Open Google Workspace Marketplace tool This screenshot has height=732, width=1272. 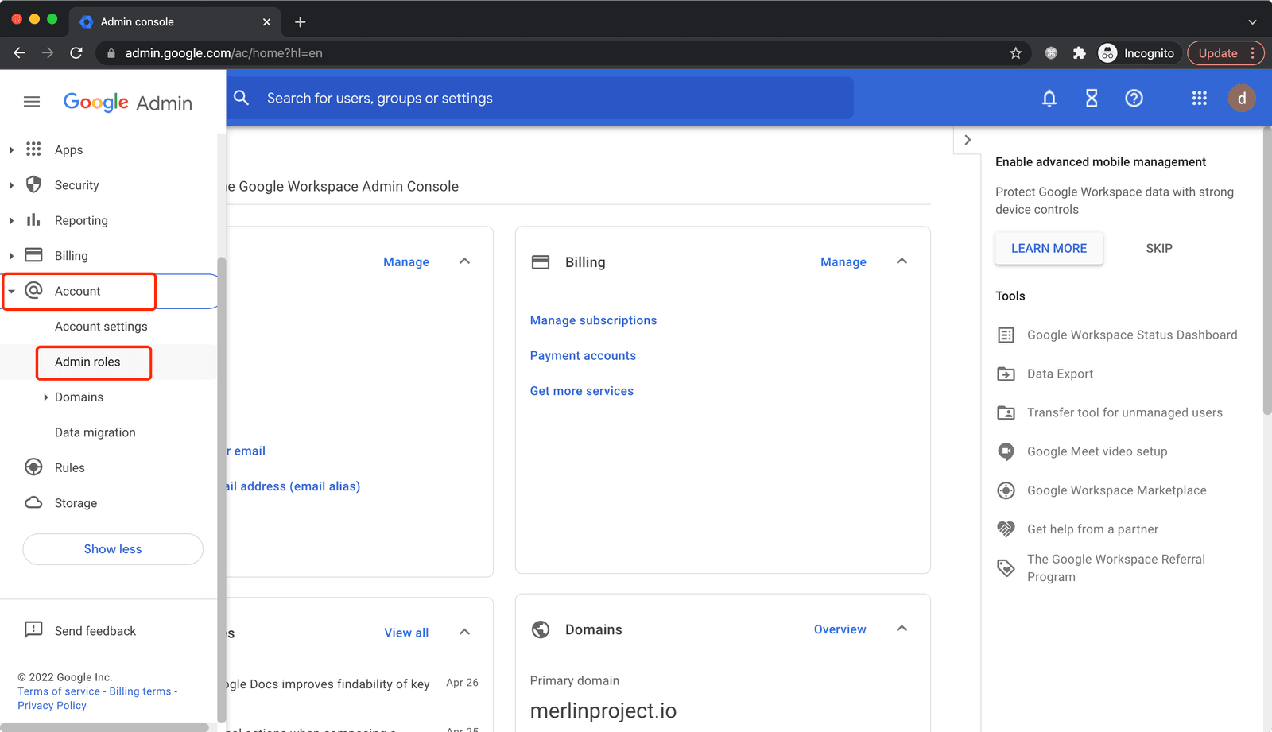(1116, 490)
